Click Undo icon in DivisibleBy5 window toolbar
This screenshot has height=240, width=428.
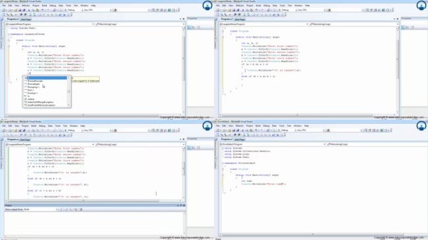tap(256, 130)
